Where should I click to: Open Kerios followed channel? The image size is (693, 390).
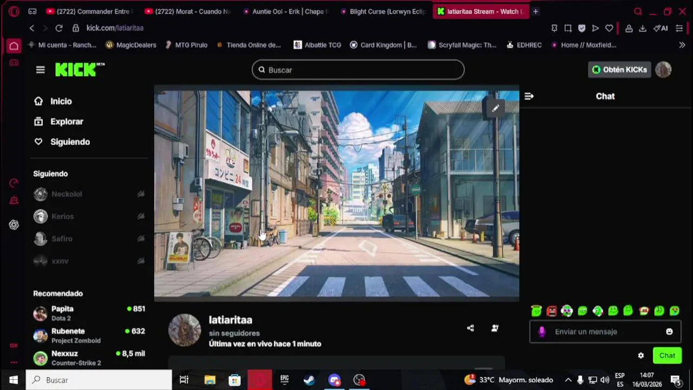89,216
